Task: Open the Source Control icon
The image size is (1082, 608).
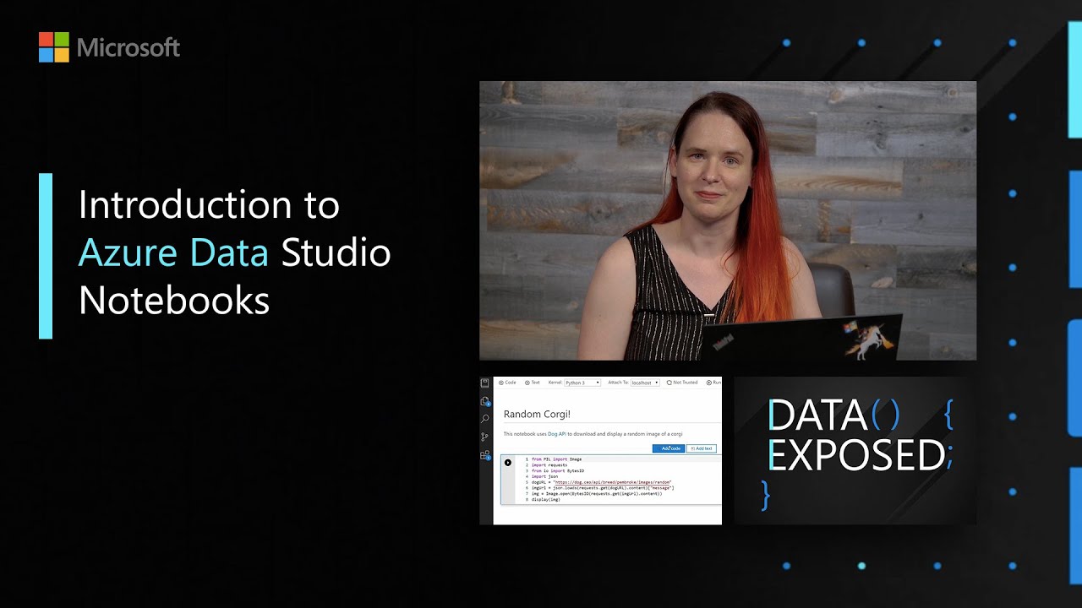Action: 485,437
